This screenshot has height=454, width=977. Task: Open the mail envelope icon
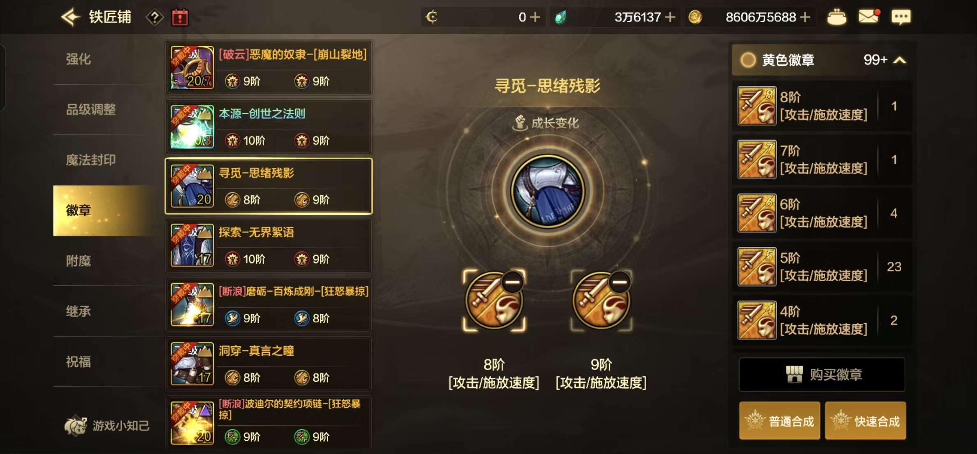pyautogui.click(x=869, y=17)
